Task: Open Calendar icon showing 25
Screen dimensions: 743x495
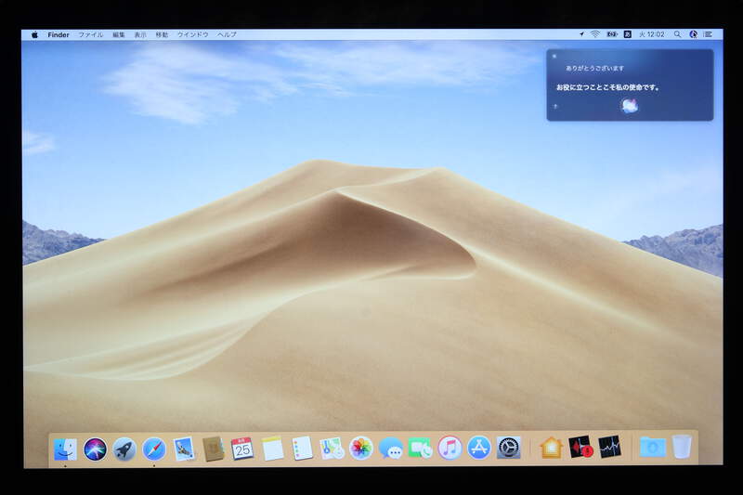Action: (242, 449)
